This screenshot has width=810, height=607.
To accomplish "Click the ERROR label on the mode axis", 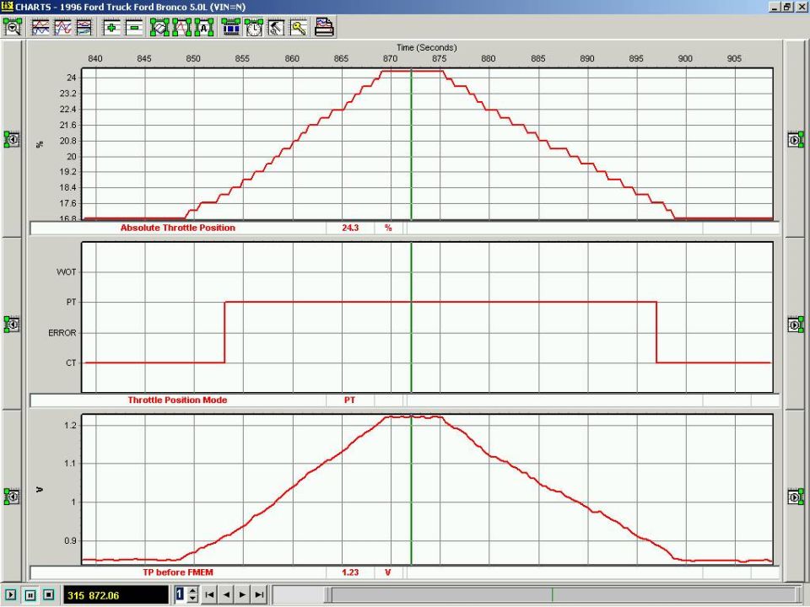I will point(62,333).
